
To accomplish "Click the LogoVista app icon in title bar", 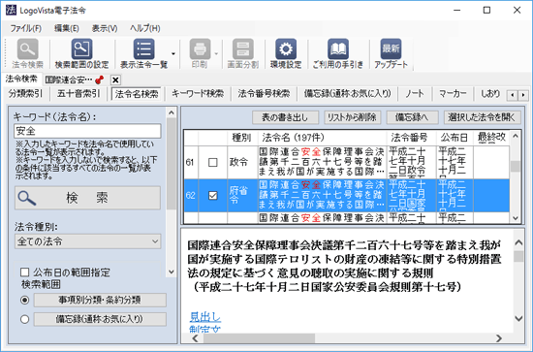I will click(11, 11).
